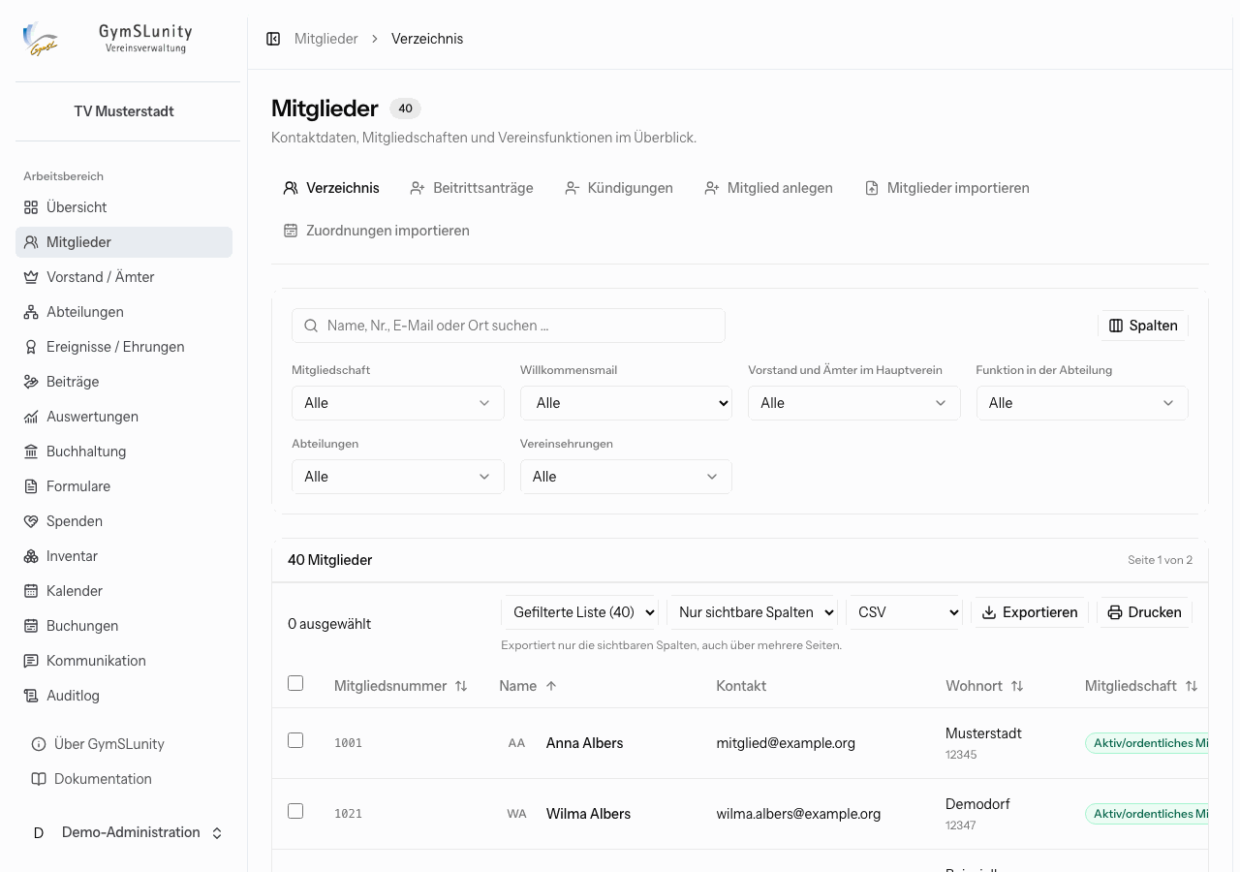Focus the member search field
The image size is (1240, 872).
tap(509, 326)
